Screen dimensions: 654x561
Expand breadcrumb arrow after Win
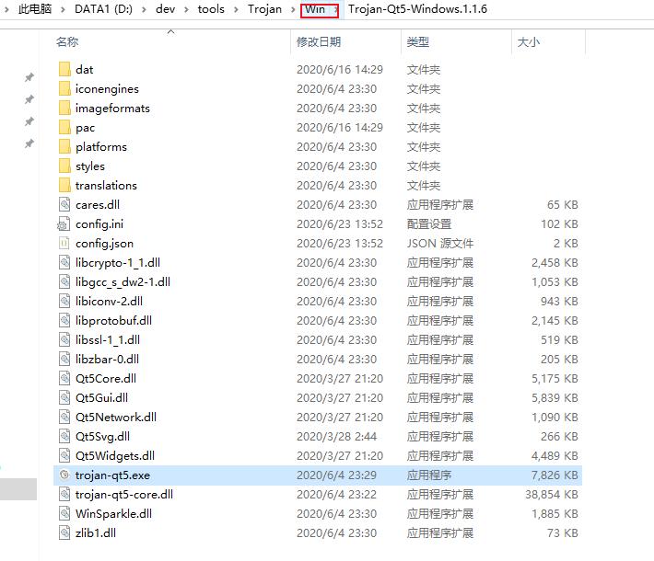(336, 9)
